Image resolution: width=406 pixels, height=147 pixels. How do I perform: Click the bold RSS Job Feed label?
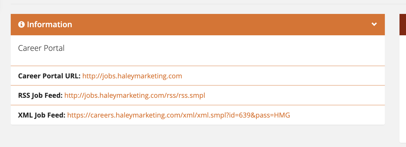(40, 96)
